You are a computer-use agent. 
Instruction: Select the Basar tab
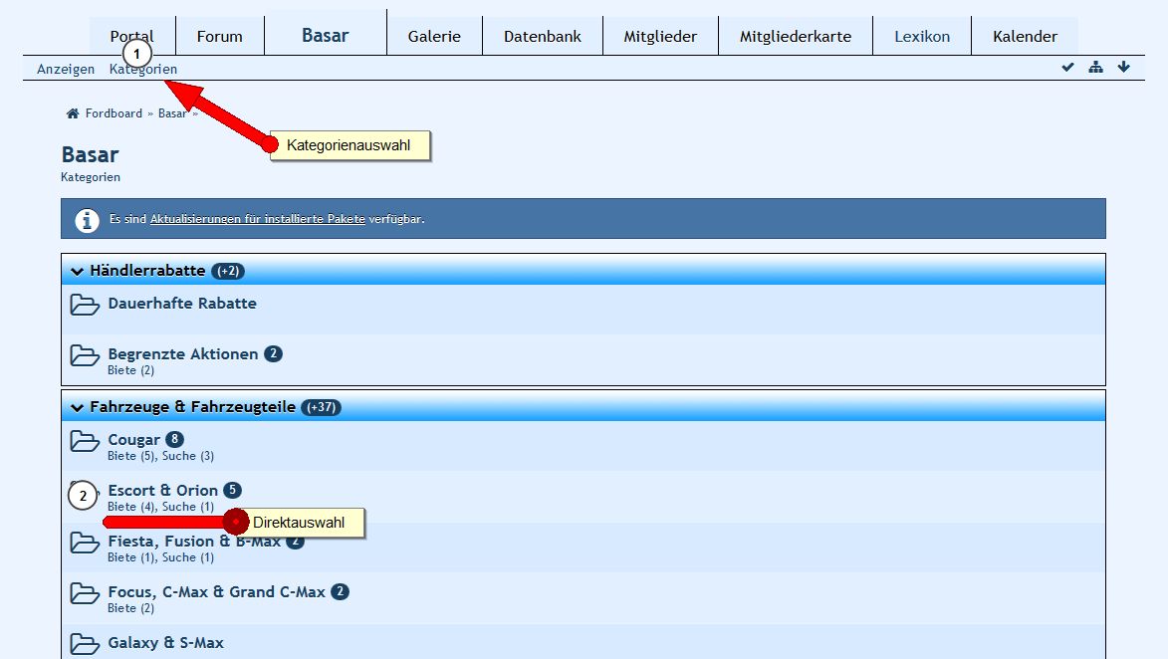tap(326, 34)
